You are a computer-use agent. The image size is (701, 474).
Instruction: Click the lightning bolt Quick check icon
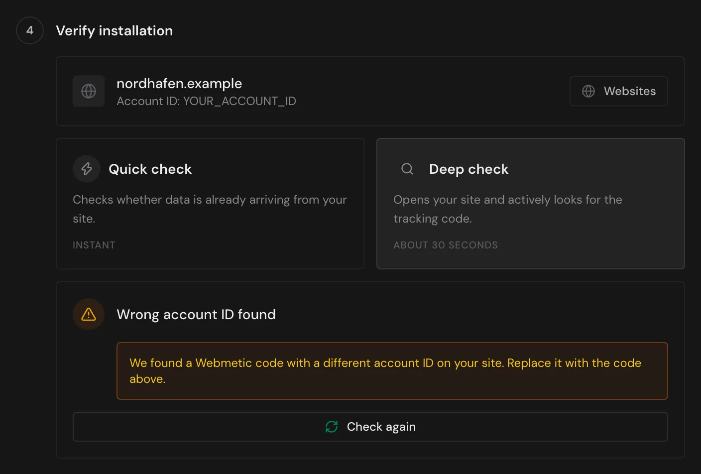[x=87, y=169]
